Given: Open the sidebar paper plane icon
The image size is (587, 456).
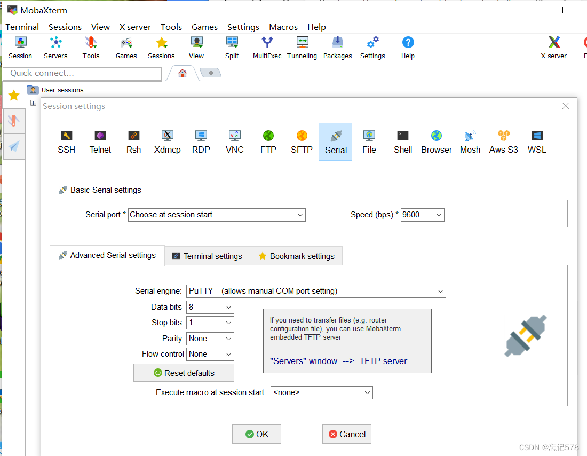Looking at the screenshot, I should coord(14,146).
